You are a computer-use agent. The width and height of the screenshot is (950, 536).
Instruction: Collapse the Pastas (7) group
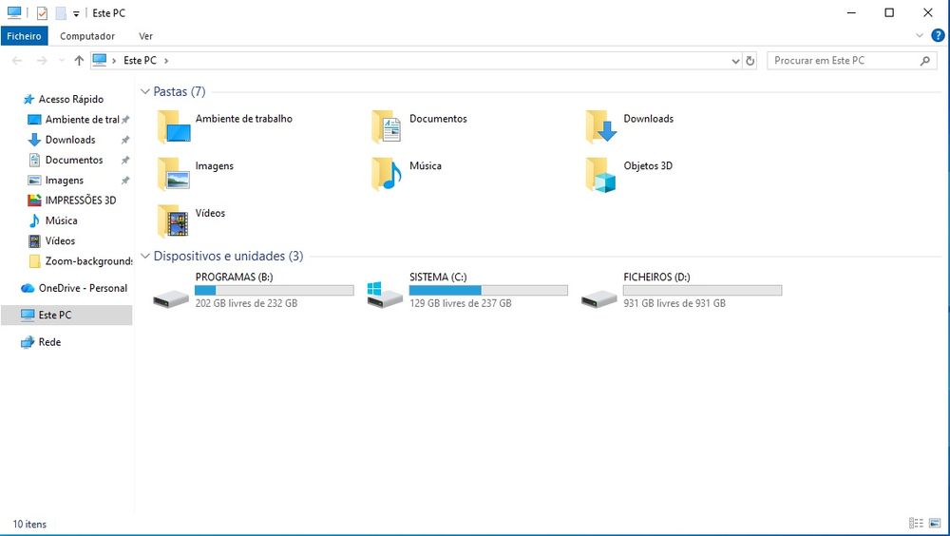click(x=144, y=91)
